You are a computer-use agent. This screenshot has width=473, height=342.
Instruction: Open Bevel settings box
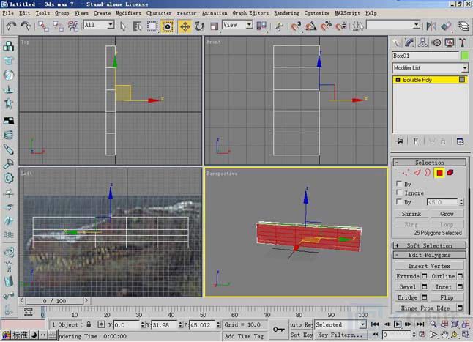click(x=425, y=286)
